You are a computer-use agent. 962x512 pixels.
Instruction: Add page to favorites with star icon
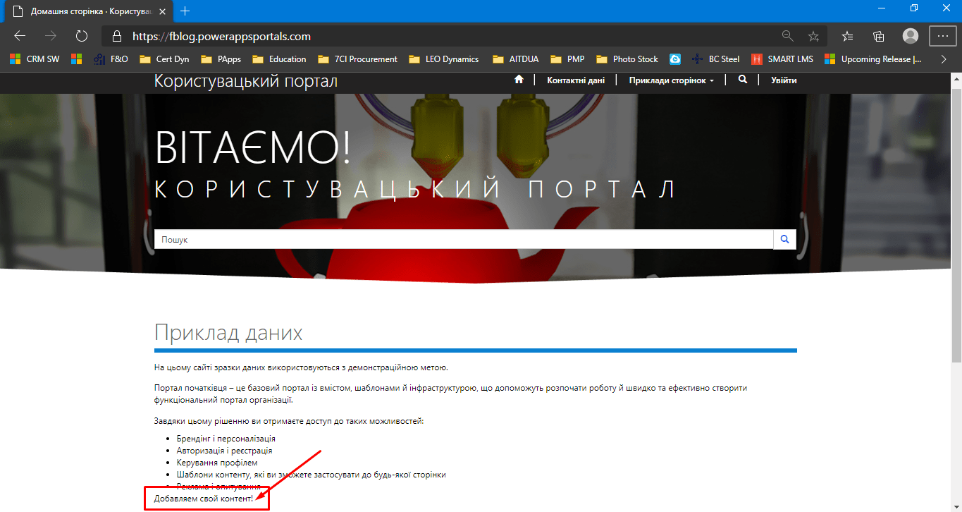[x=813, y=36]
